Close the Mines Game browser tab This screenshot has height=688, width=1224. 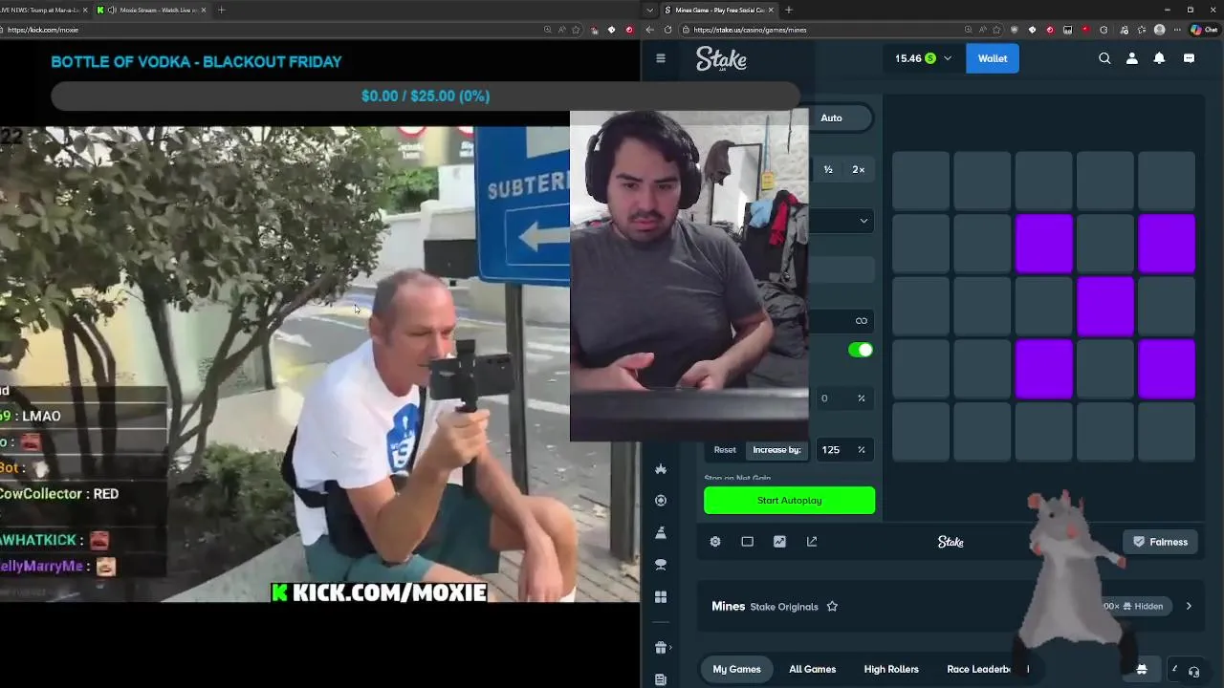(x=773, y=10)
